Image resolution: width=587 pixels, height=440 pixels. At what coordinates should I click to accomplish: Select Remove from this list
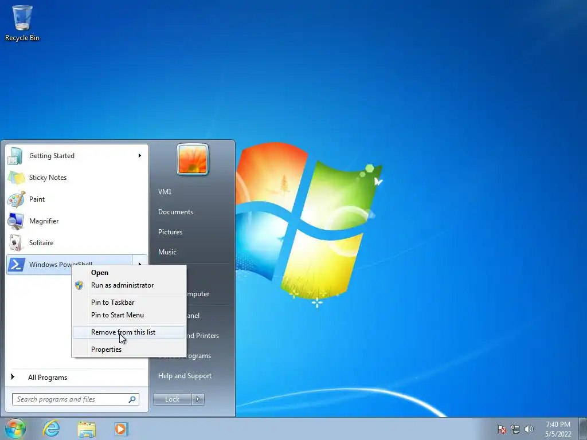coord(129,332)
